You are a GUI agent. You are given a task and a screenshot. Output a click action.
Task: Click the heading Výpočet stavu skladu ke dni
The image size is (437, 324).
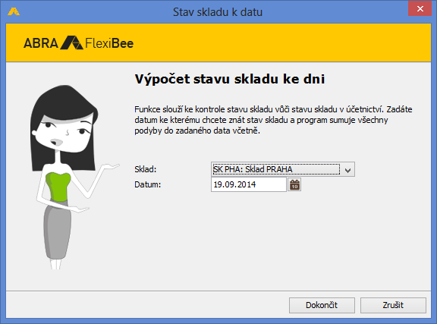click(x=230, y=79)
